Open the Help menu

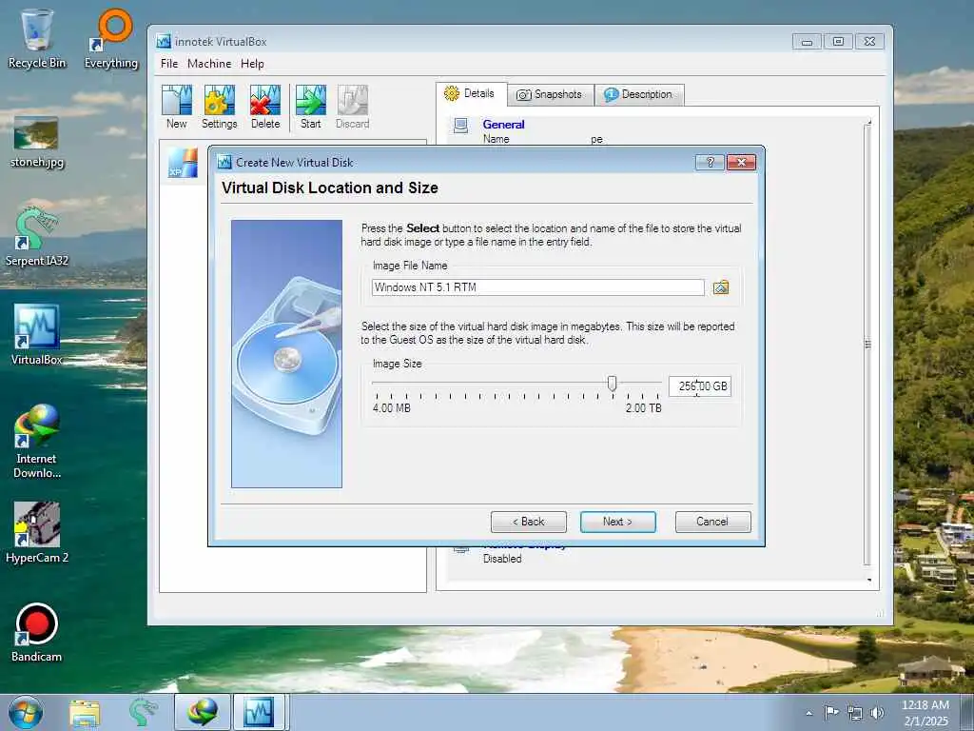pos(252,64)
